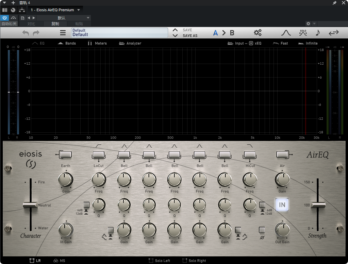Enable Solo Left checkbox

(151, 261)
